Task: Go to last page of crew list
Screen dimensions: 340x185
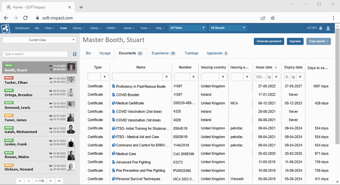Action: (59, 181)
